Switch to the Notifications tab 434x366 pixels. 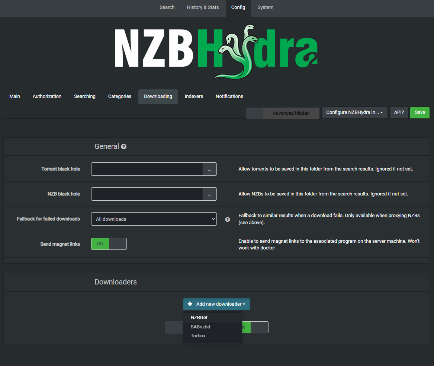pyautogui.click(x=229, y=96)
